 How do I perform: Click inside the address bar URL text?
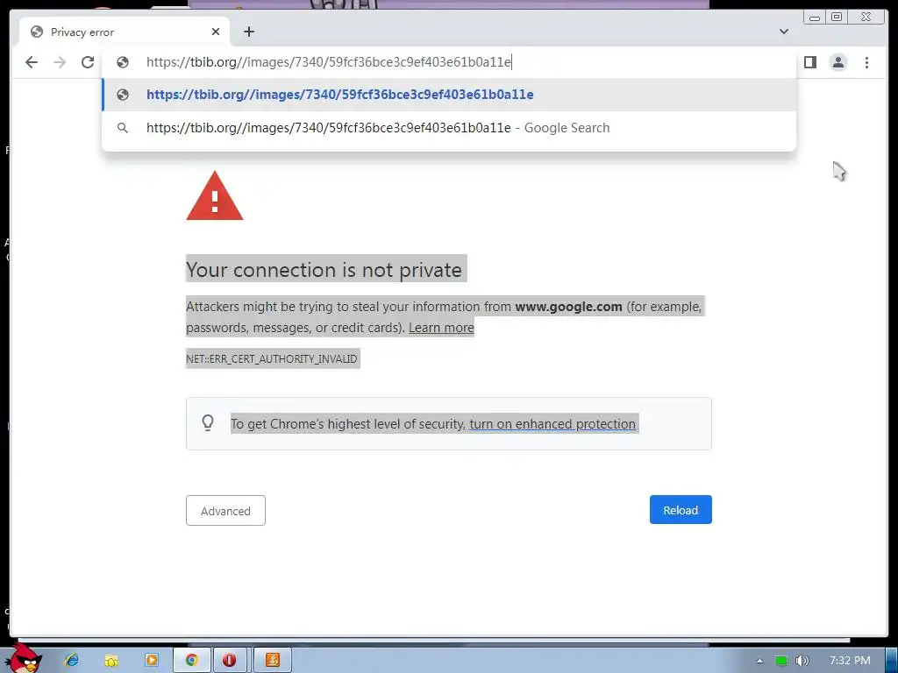tap(328, 62)
